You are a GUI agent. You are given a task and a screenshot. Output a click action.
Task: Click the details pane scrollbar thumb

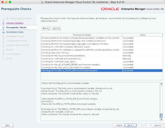coord(161,116)
